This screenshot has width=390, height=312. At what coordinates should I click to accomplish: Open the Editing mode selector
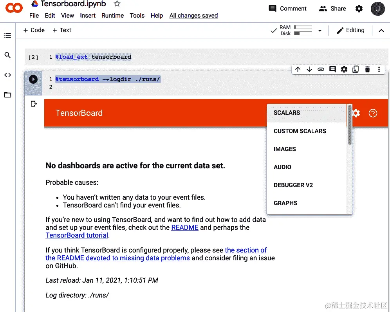[x=350, y=30]
